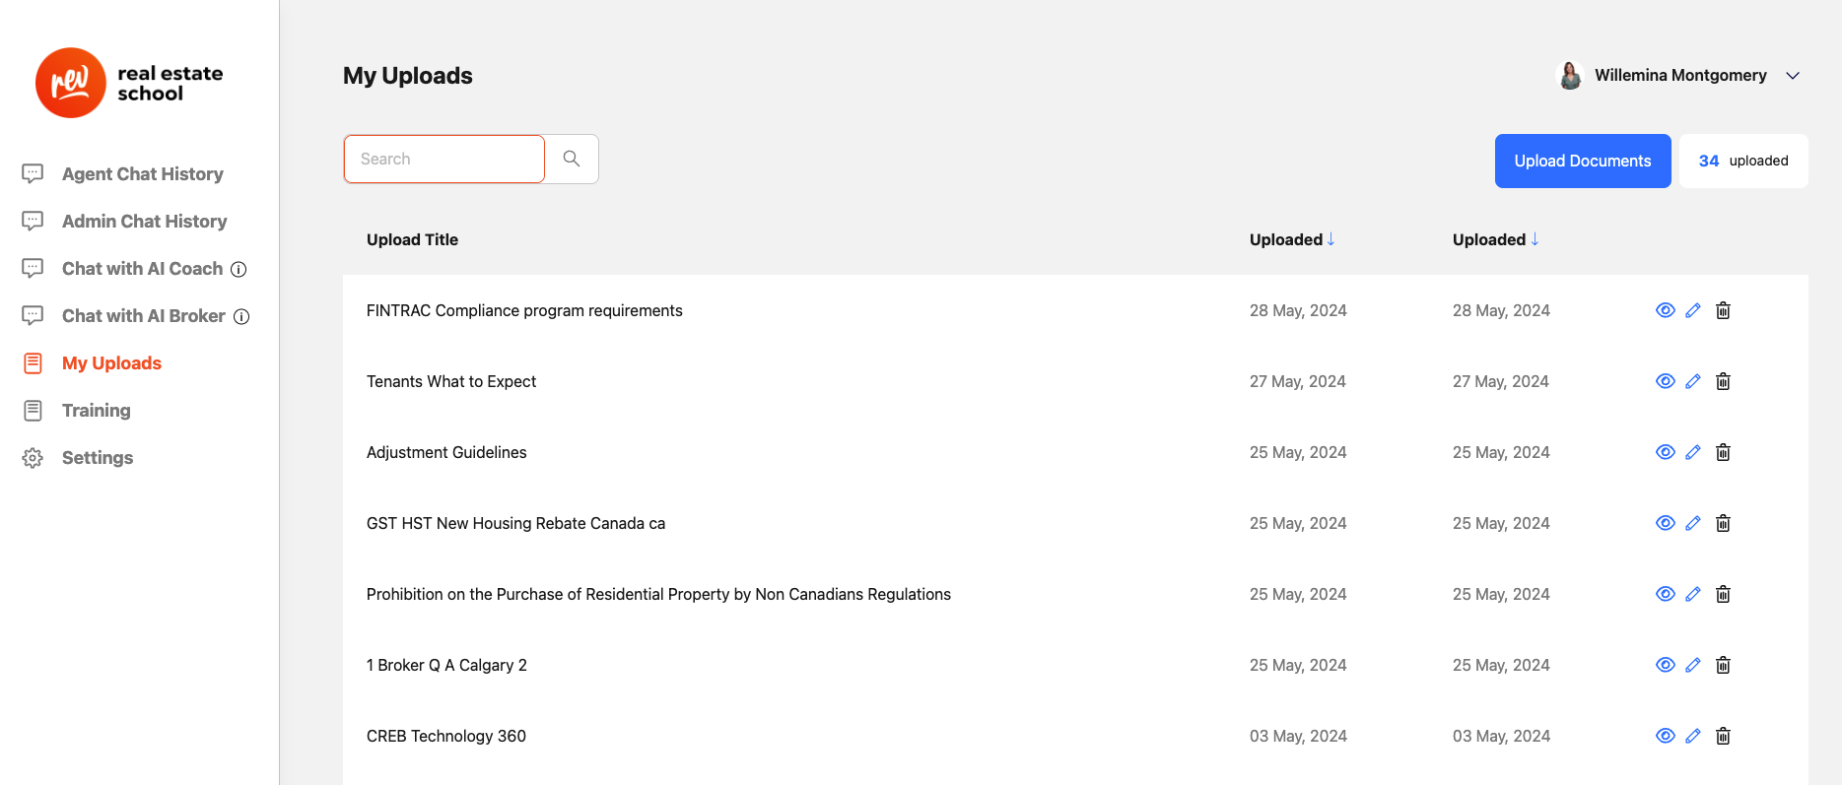Expand the Willemina Montgomery user dropdown
This screenshot has width=1842, height=785.
pos(1793,76)
